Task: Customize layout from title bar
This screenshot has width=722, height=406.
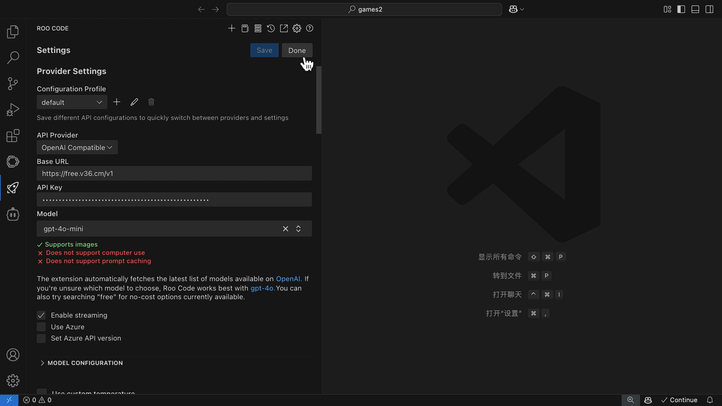Action: tap(667, 9)
